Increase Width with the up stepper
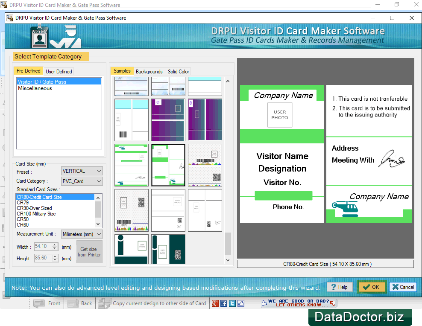Screen dimensions: 422x326 55,244
